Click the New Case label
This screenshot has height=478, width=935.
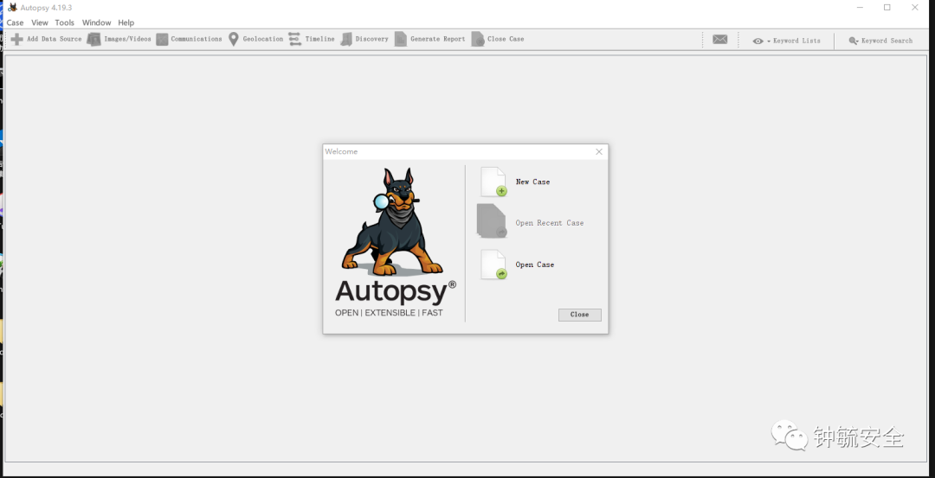(x=532, y=182)
